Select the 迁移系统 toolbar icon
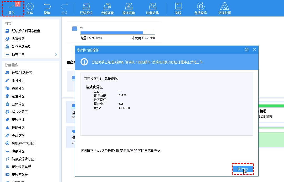This screenshot has width=284, height=182. coord(86,8)
